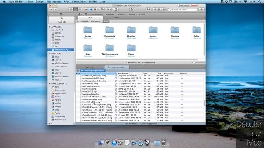Click the upper pane horizontal scrollbar

137,60
